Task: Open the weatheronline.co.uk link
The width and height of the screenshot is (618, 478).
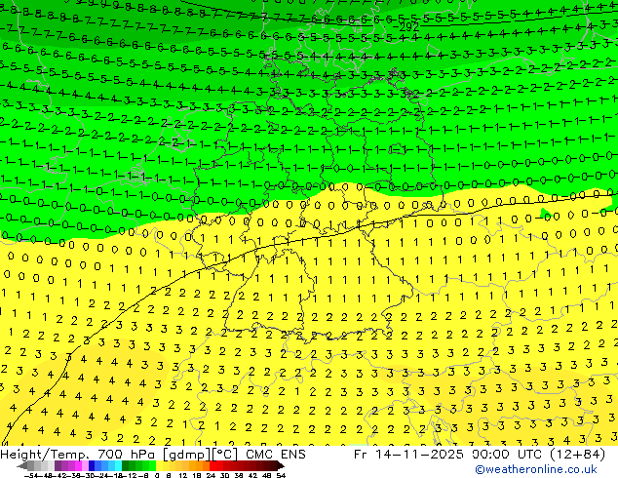Action: point(535,469)
